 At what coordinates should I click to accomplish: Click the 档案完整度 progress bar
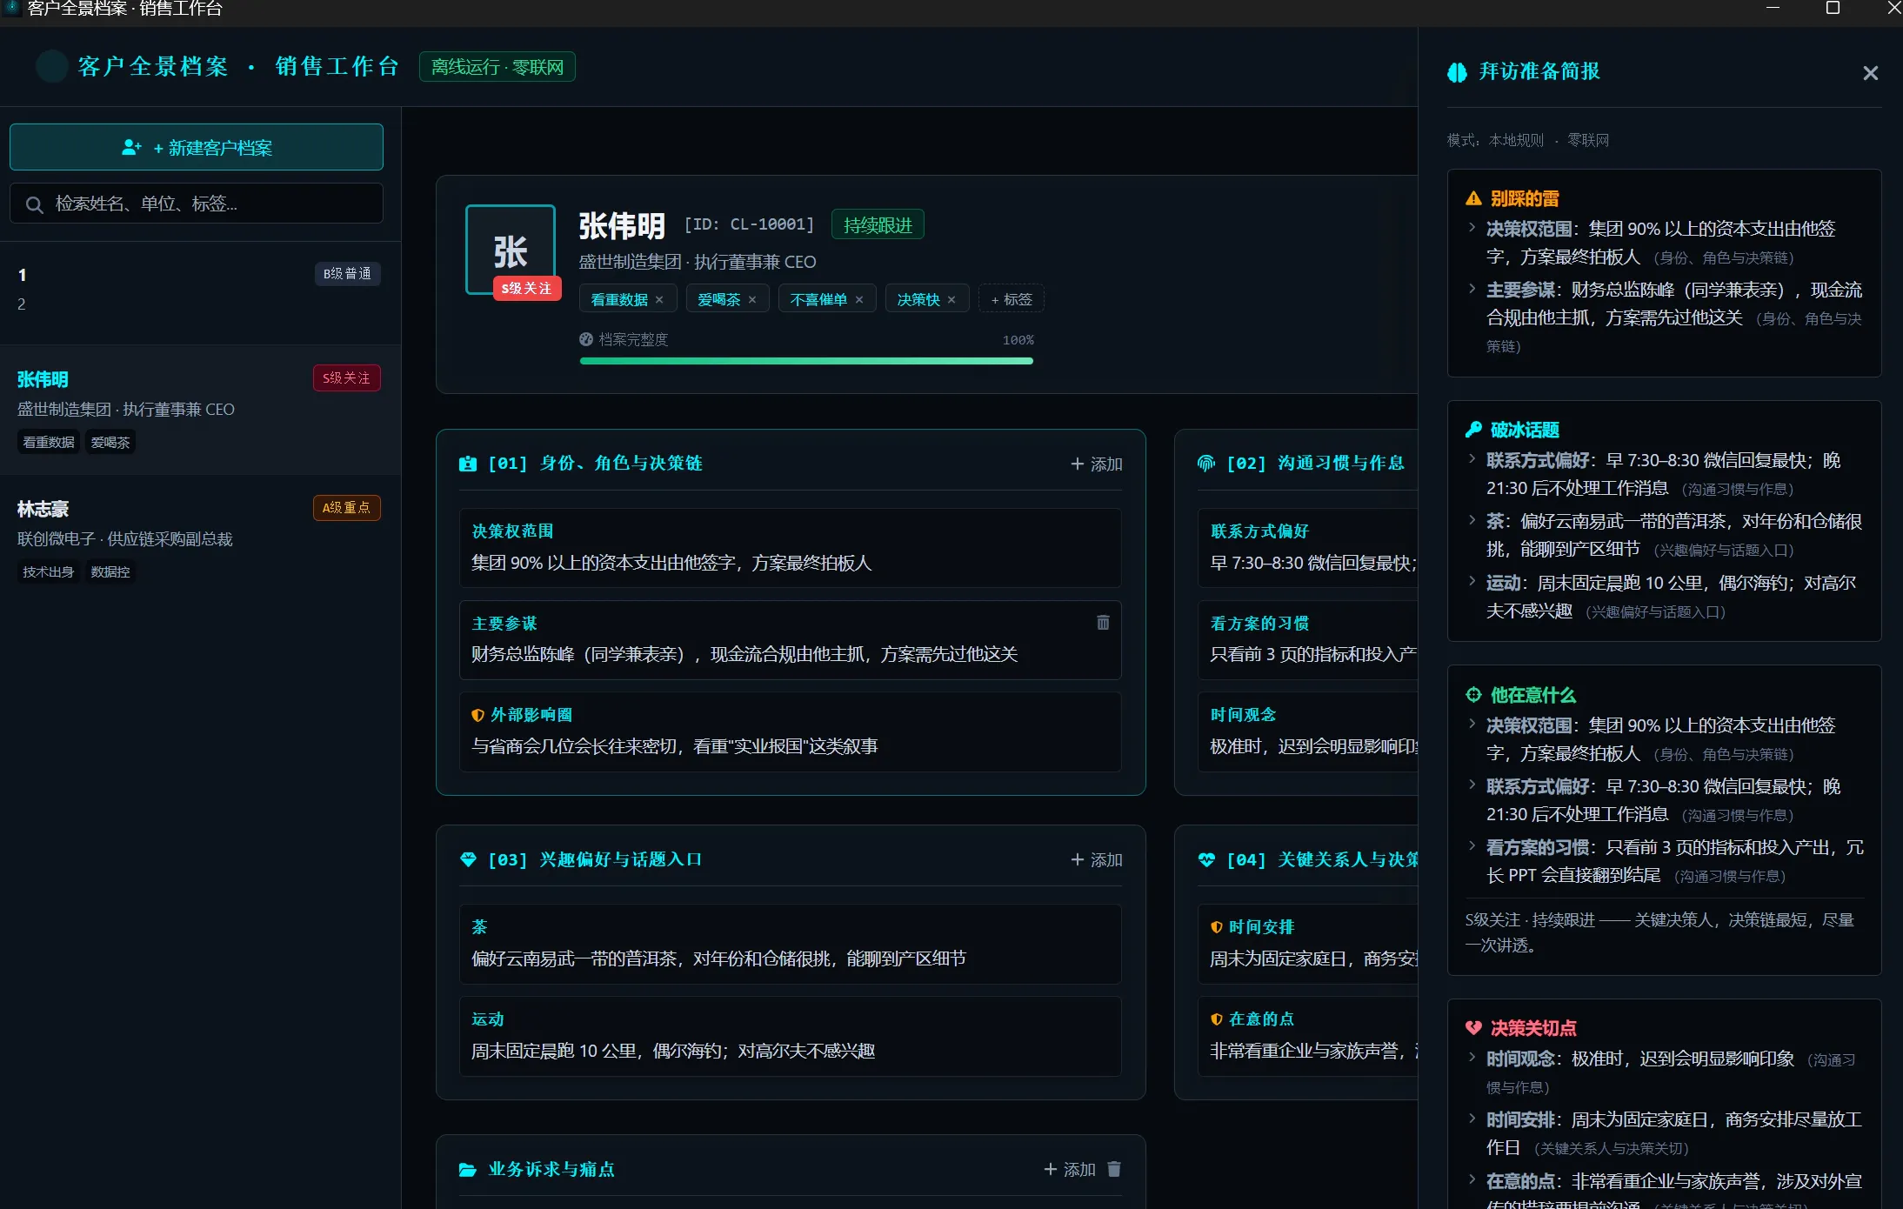pyautogui.click(x=806, y=361)
